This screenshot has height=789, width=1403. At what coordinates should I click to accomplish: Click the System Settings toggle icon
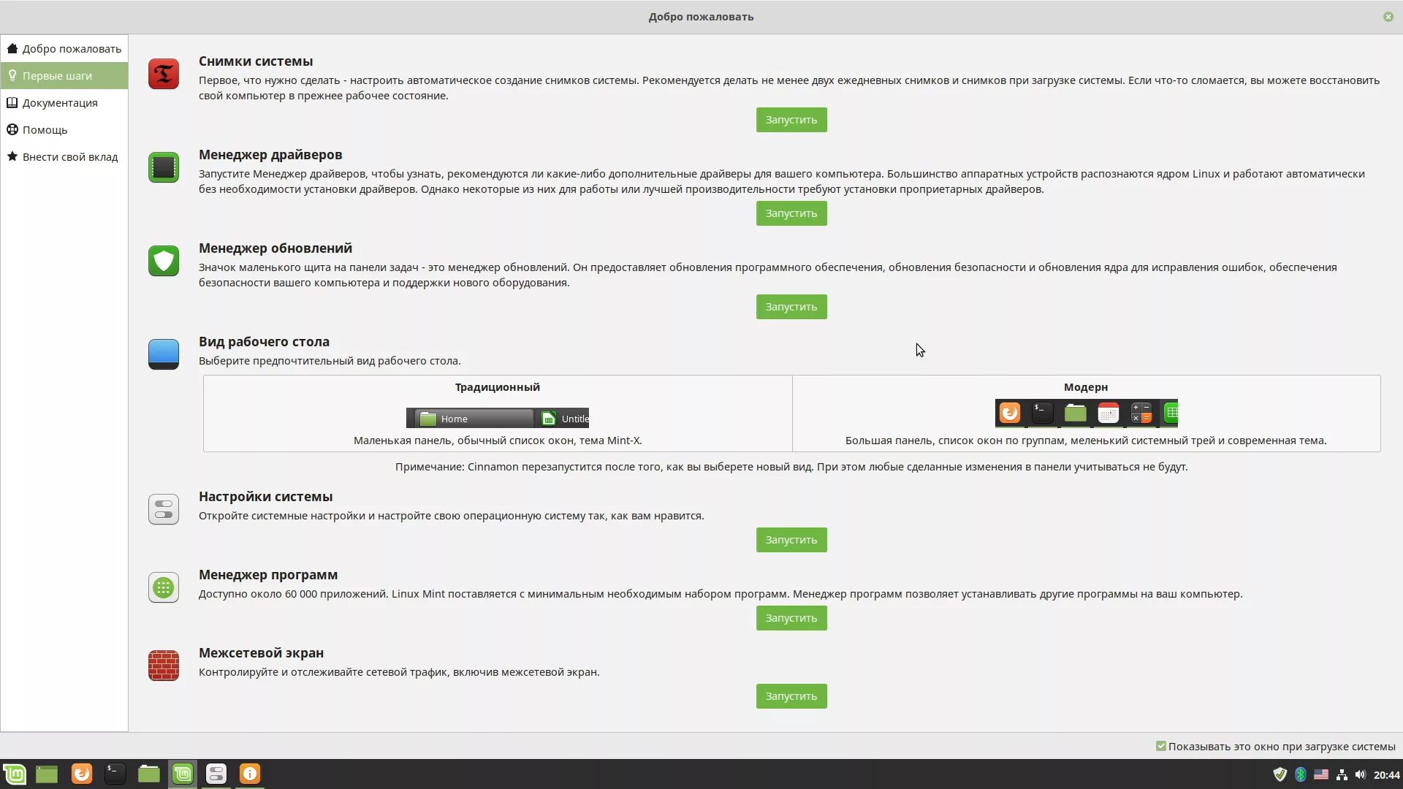163,509
